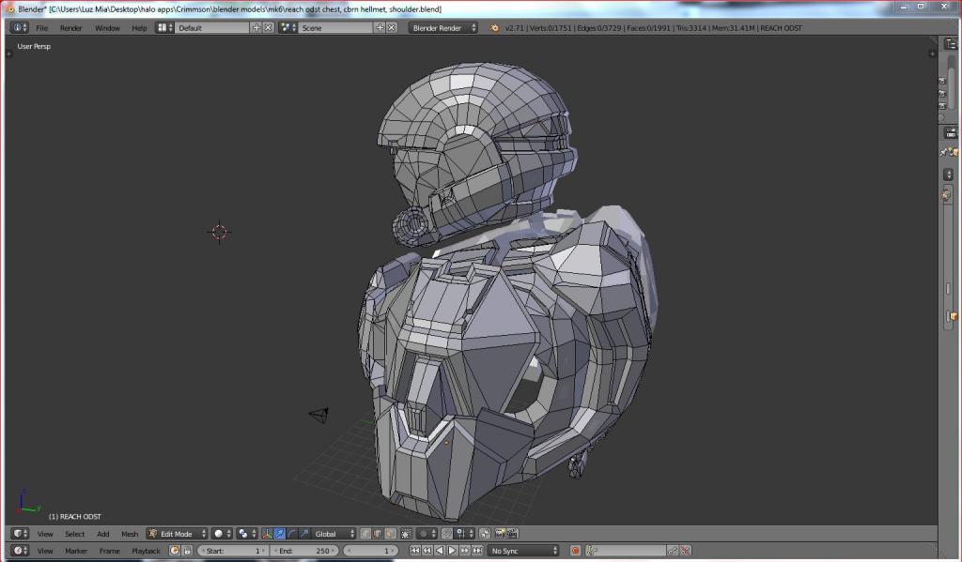Render the OpenGL viewport animation

[512, 534]
